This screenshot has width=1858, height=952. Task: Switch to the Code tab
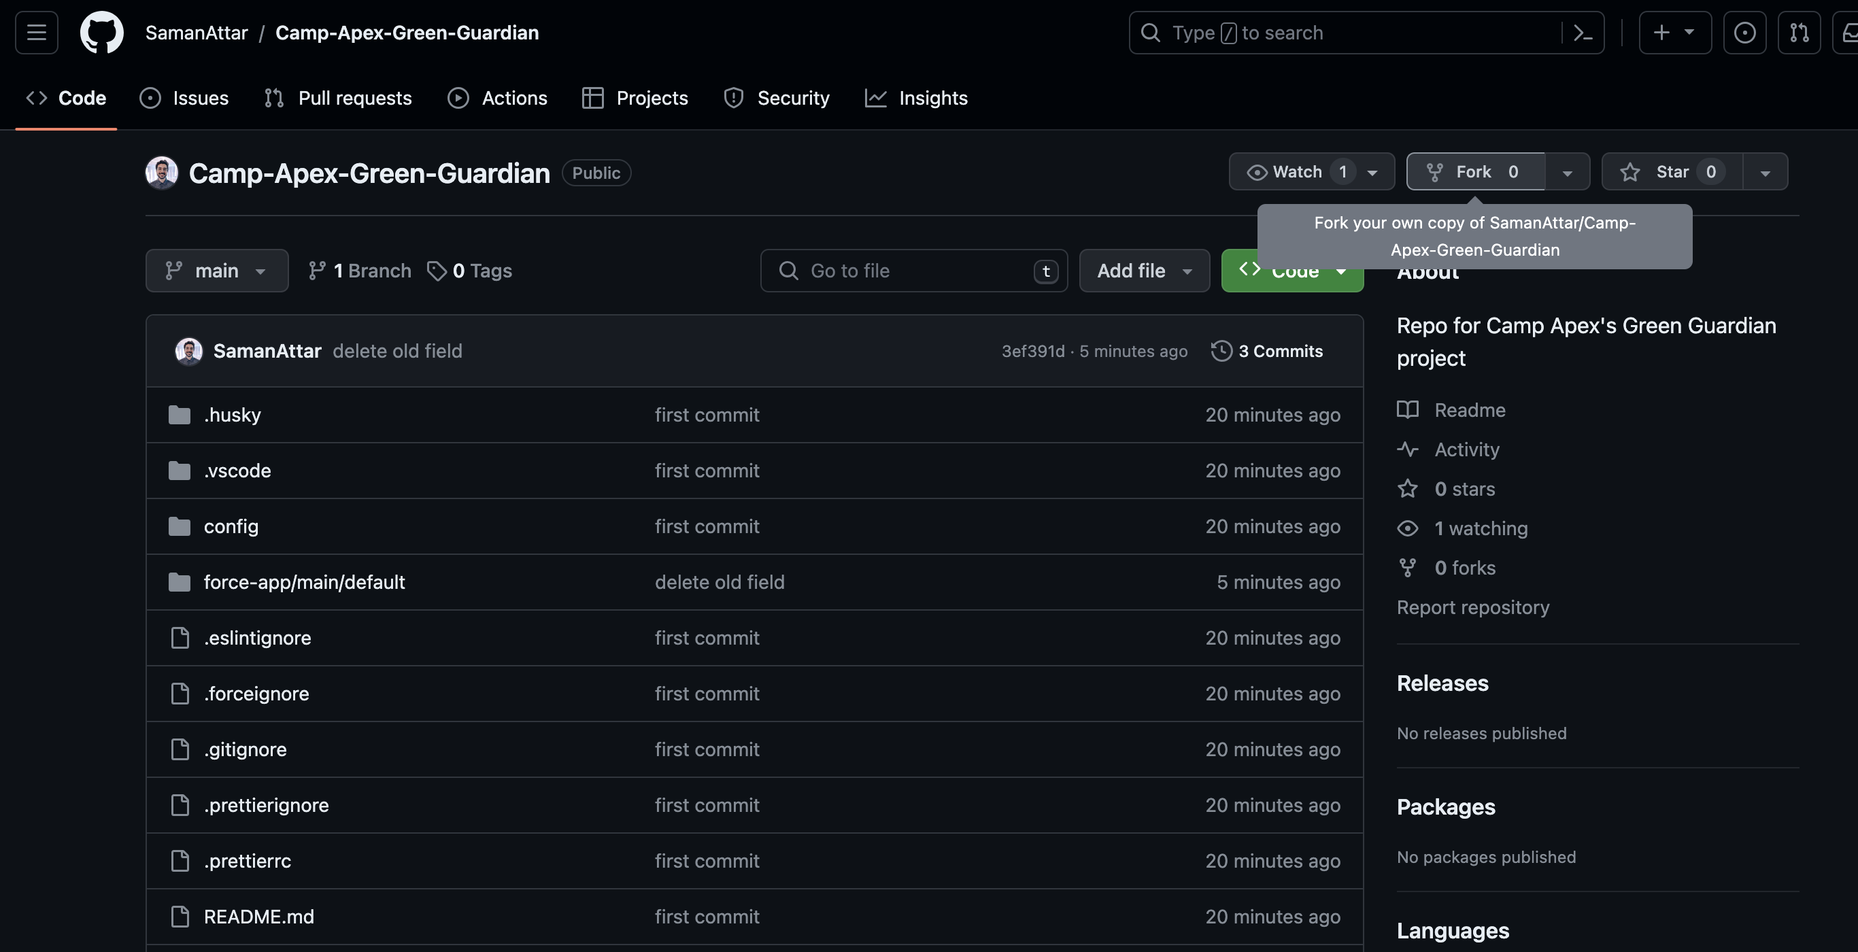[x=67, y=98]
